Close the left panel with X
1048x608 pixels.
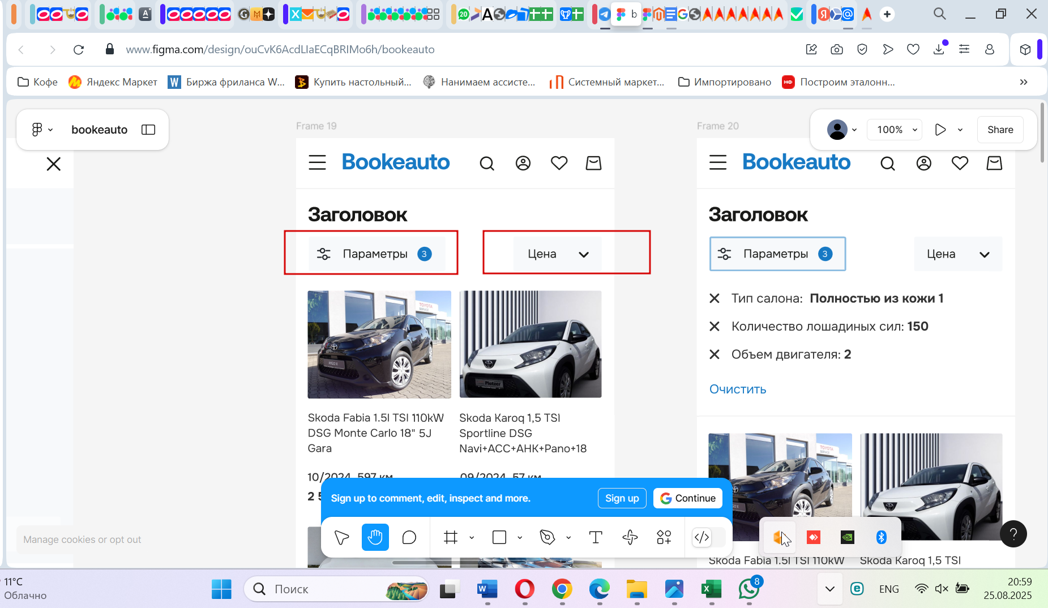(54, 164)
